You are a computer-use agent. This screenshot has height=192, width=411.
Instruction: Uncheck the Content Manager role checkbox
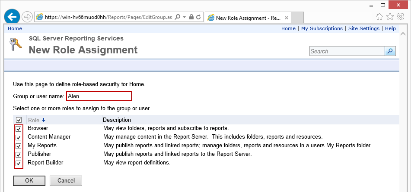[x=19, y=137]
